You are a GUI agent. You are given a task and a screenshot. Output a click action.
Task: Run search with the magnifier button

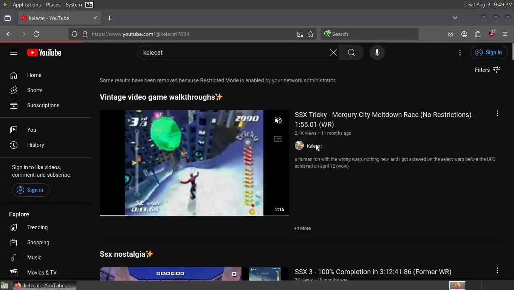coord(351,52)
